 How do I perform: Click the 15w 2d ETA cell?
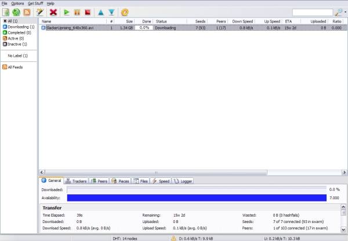pyautogui.click(x=291, y=28)
